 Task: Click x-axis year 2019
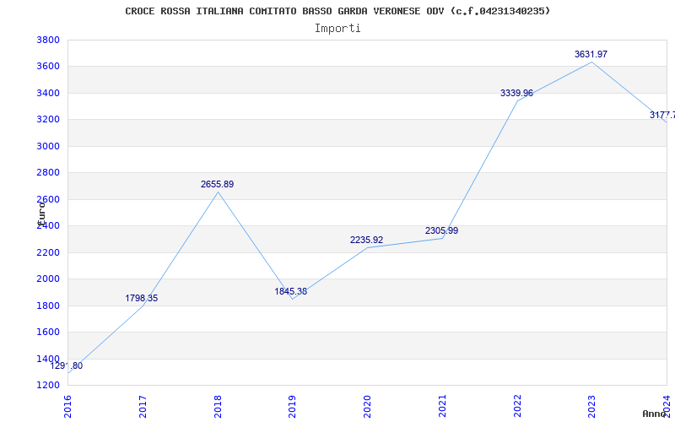[292, 407]
